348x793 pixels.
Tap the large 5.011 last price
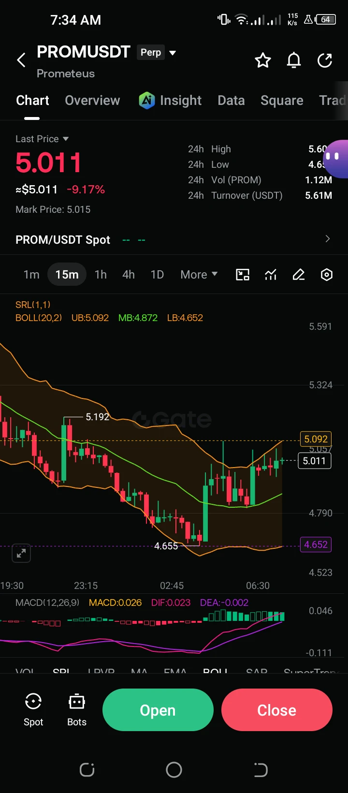pos(48,162)
